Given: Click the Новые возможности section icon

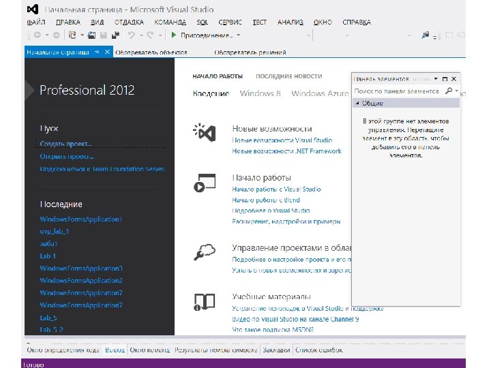Looking at the screenshot, I should tap(205, 133).
